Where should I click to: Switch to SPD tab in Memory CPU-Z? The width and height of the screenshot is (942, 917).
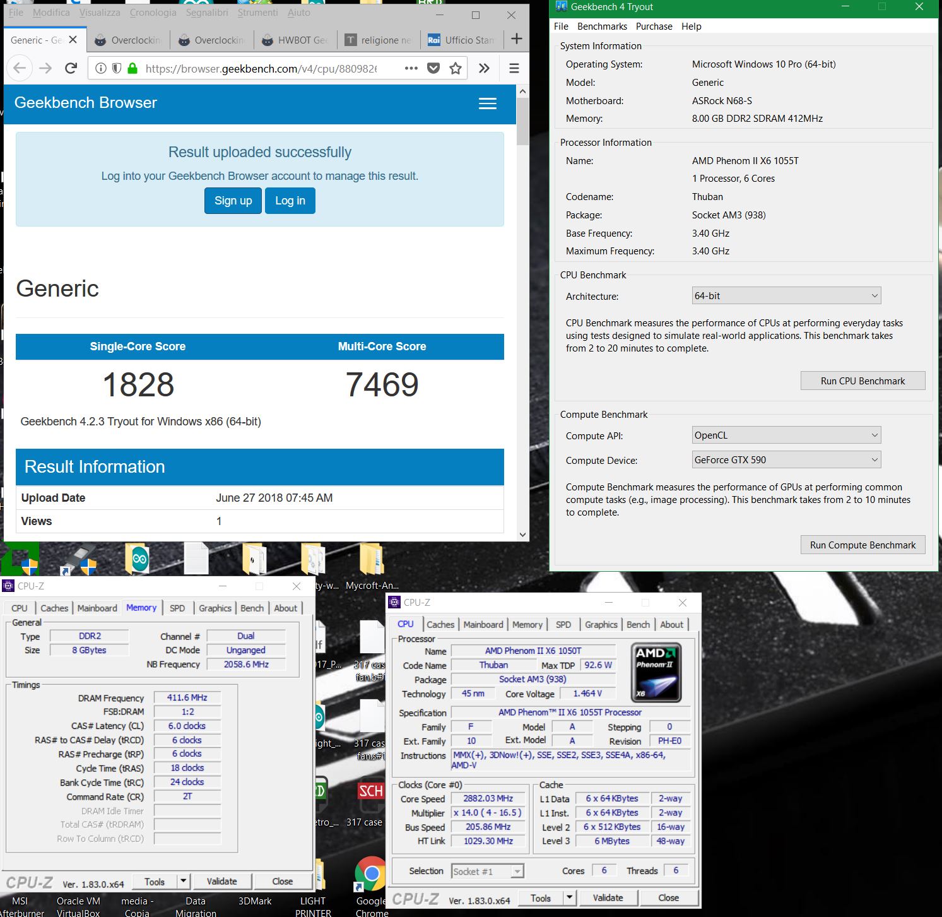pos(177,608)
